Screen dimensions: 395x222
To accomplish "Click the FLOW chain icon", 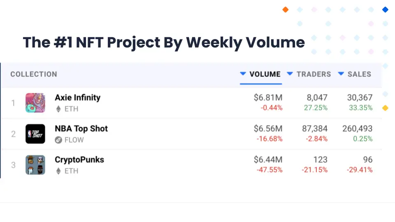I will tap(58, 140).
